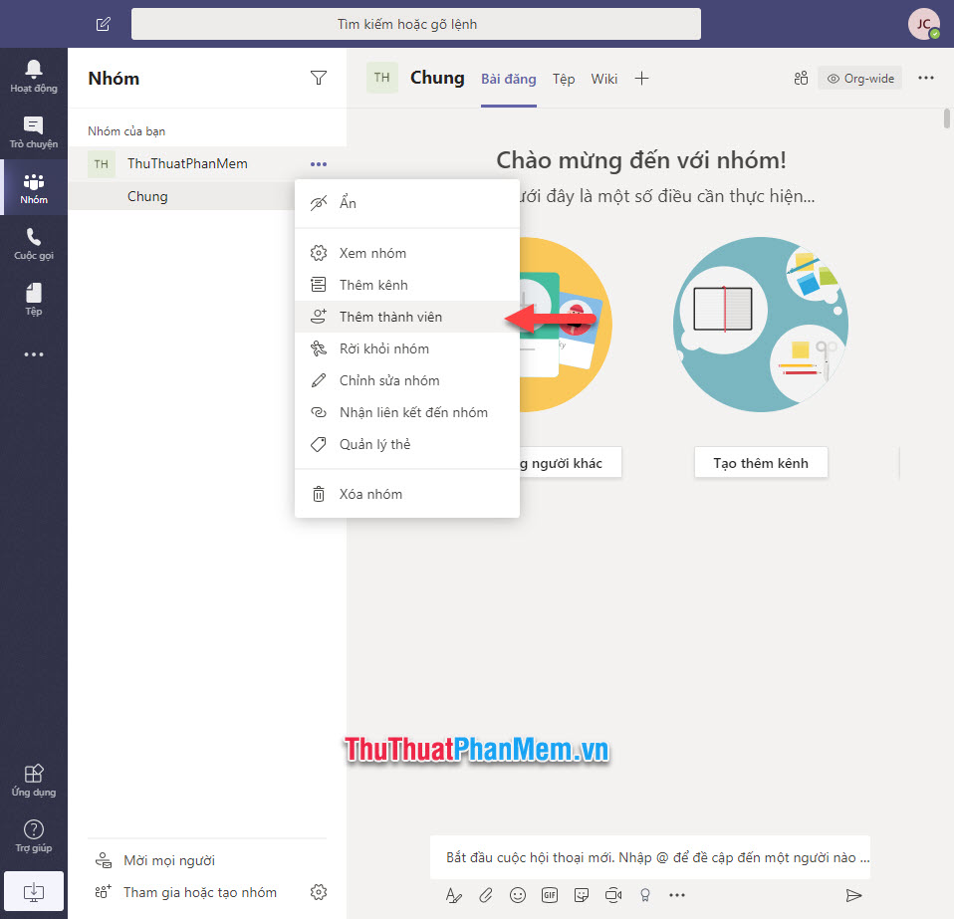The height and width of the screenshot is (919, 954).
Task: Open the Trò chuyện panel
Action: point(33,132)
